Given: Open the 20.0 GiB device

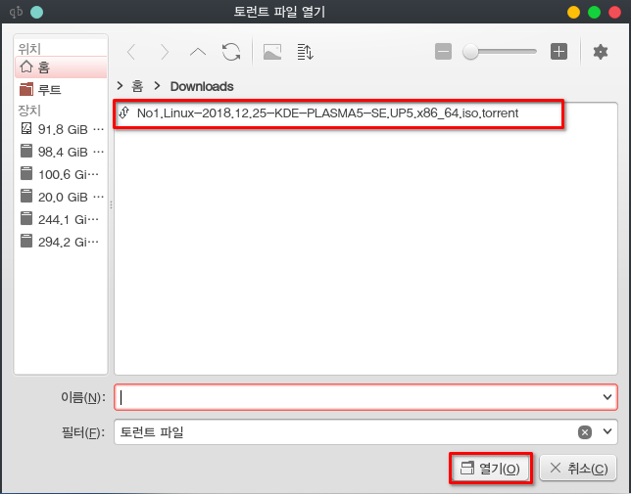Looking at the screenshot, I should [61, 197].
